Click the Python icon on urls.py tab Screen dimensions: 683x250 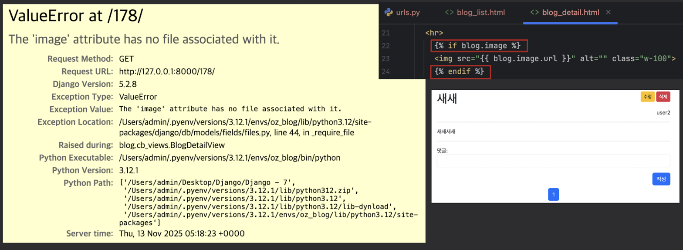click(389, 12)
